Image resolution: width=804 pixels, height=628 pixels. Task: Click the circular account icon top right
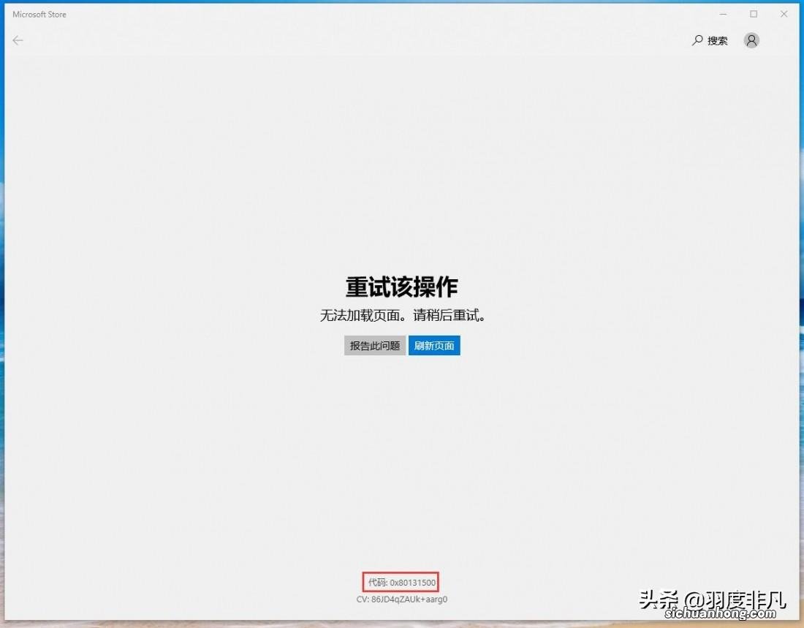[x=751, y=40]
